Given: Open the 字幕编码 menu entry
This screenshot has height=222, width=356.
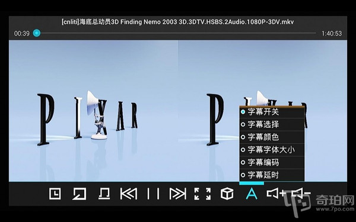Looking at the screenshot, I should [272, 162].
